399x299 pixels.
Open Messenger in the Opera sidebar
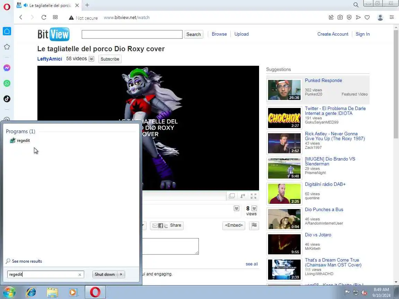[7, 68]
